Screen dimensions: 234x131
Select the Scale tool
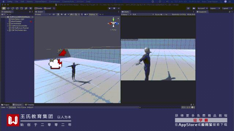(x=17, y=8)
